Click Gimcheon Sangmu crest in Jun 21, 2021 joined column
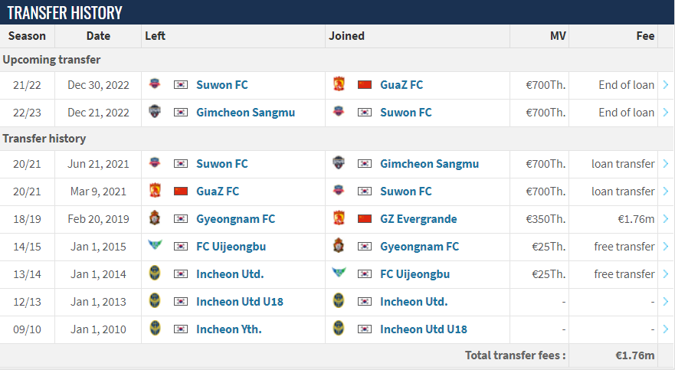 (x=339, y=162)
